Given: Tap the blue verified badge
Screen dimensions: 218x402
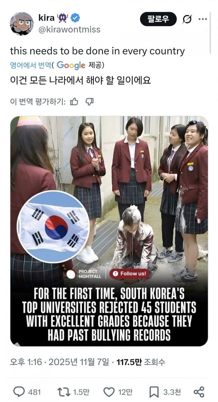Looking at the screenshot, I should (75, 18).
